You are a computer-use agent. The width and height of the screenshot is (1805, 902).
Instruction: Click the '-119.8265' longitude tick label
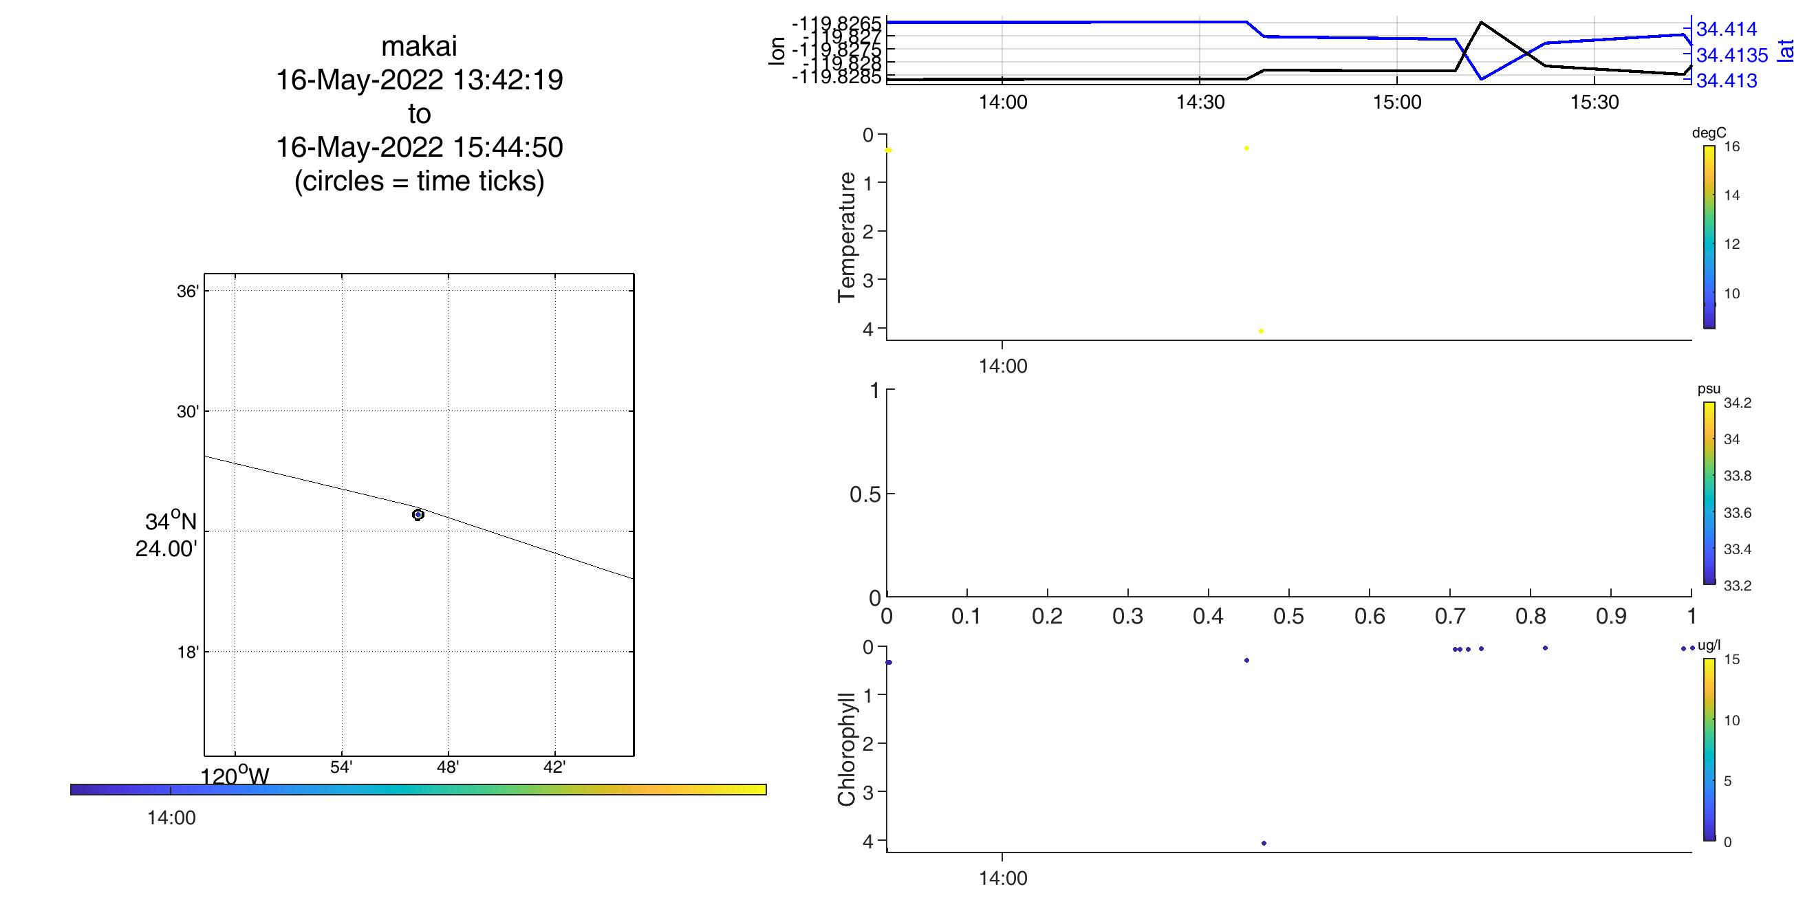[x=836, y=23]
